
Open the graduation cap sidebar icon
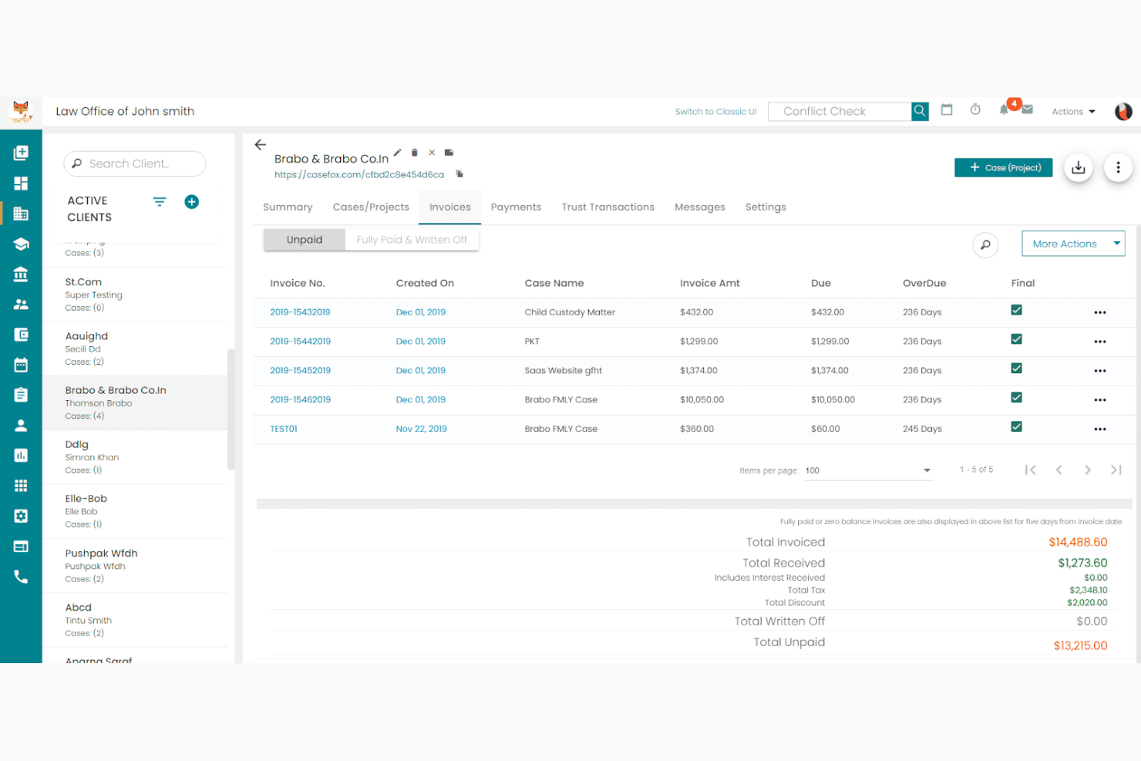tap(21, 244)
